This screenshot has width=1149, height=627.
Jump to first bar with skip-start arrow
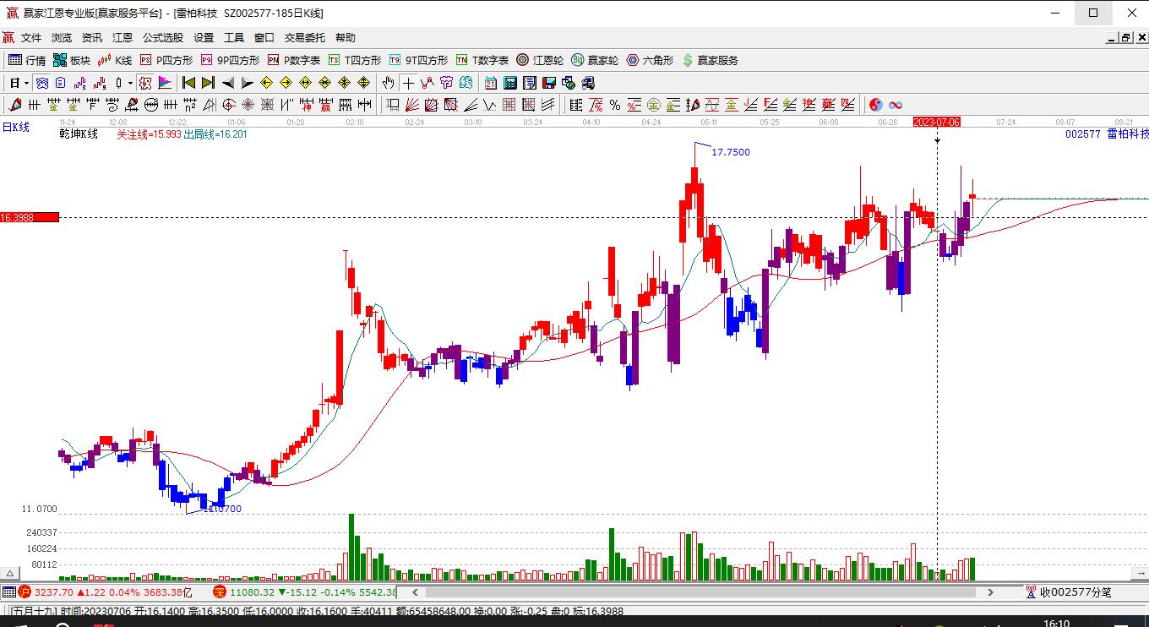[188, 83]
